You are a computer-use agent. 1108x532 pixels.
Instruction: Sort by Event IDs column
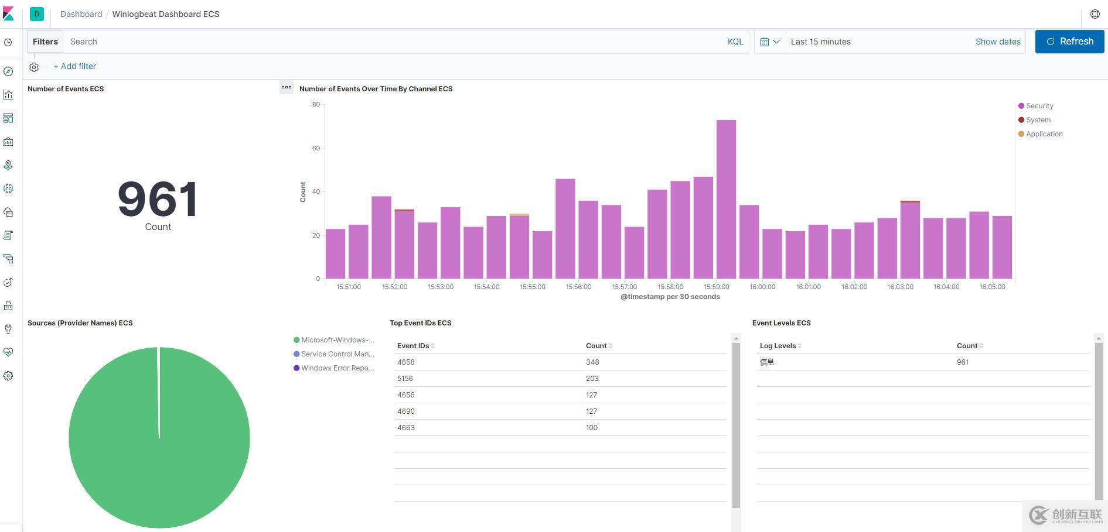pyautogui.click(x=416, y=346)
